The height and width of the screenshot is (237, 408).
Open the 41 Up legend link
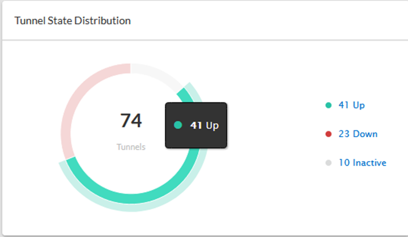352,105
